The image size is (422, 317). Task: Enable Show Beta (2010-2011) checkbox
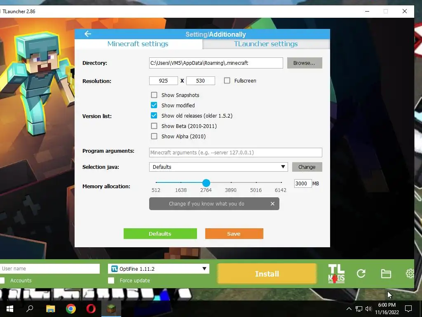154,126
